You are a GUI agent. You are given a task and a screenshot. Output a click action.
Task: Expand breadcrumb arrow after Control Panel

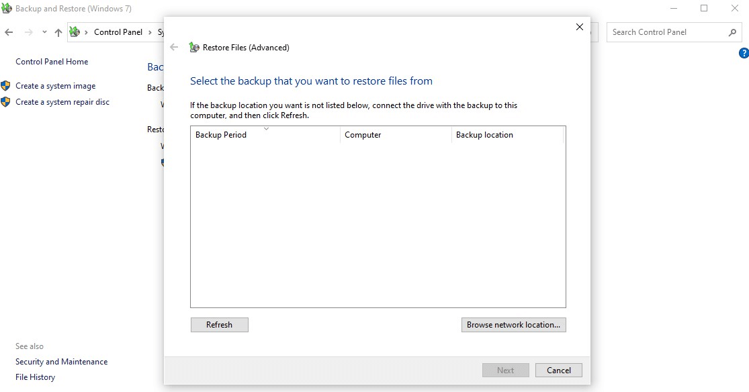point(150,32)
